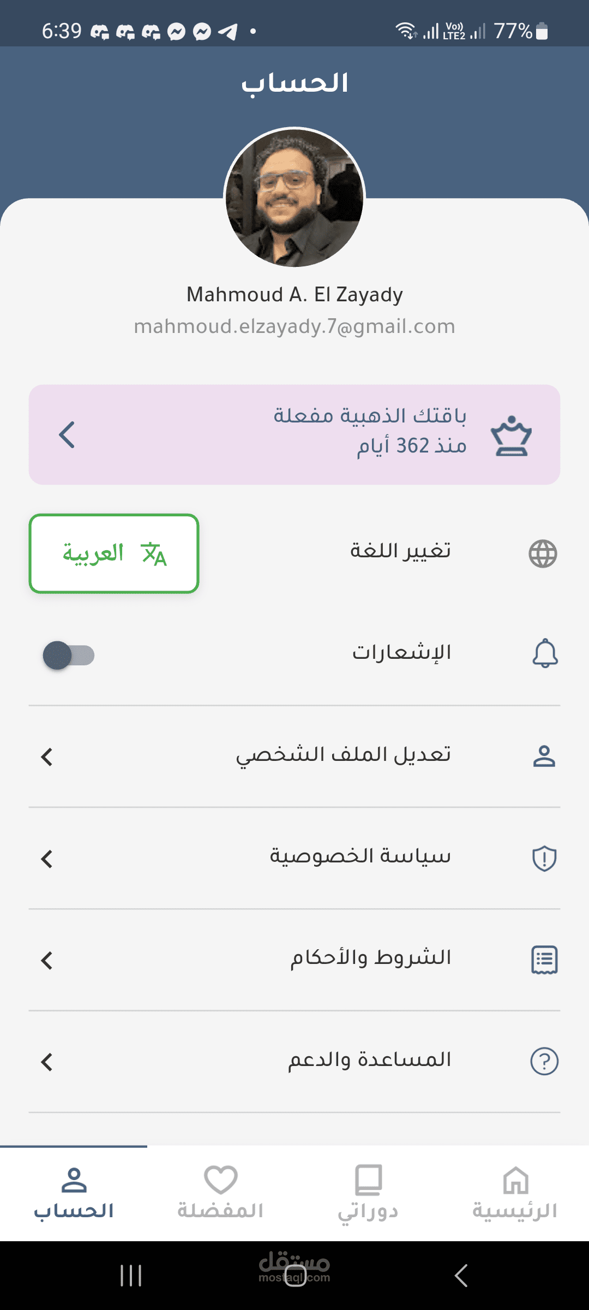
Task: Switch to the Home (الرئيسية) tab
Action: pos(515,1194)
